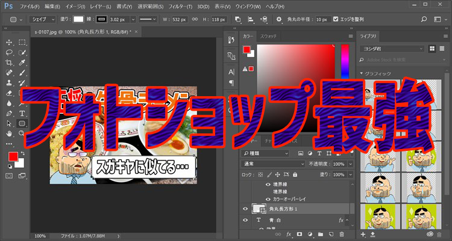Hide the first 境界線 effect
Image resolution: width=452 pixels, height=241 pixels.
coord(268,185)
